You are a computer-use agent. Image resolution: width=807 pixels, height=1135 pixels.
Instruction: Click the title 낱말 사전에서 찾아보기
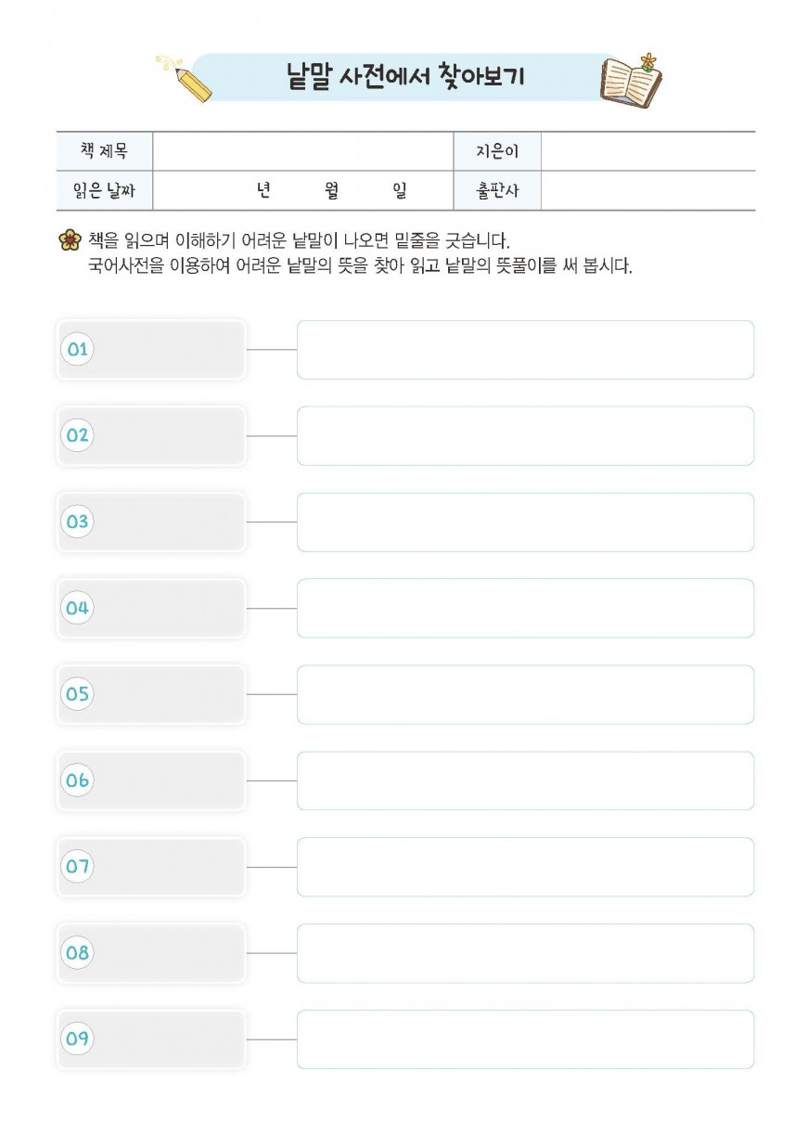(x=405, y=78)
